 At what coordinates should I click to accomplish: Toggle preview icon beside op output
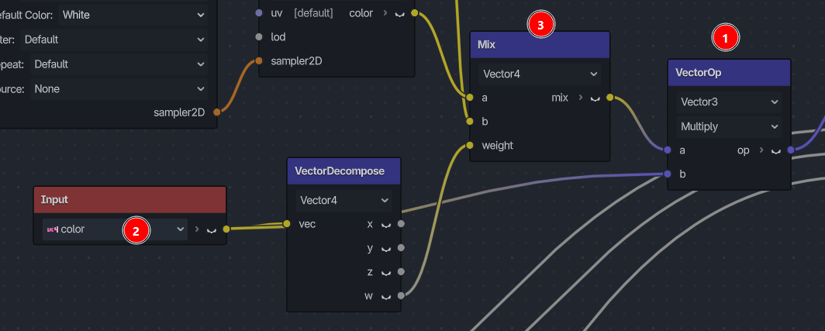click(776, 150)
